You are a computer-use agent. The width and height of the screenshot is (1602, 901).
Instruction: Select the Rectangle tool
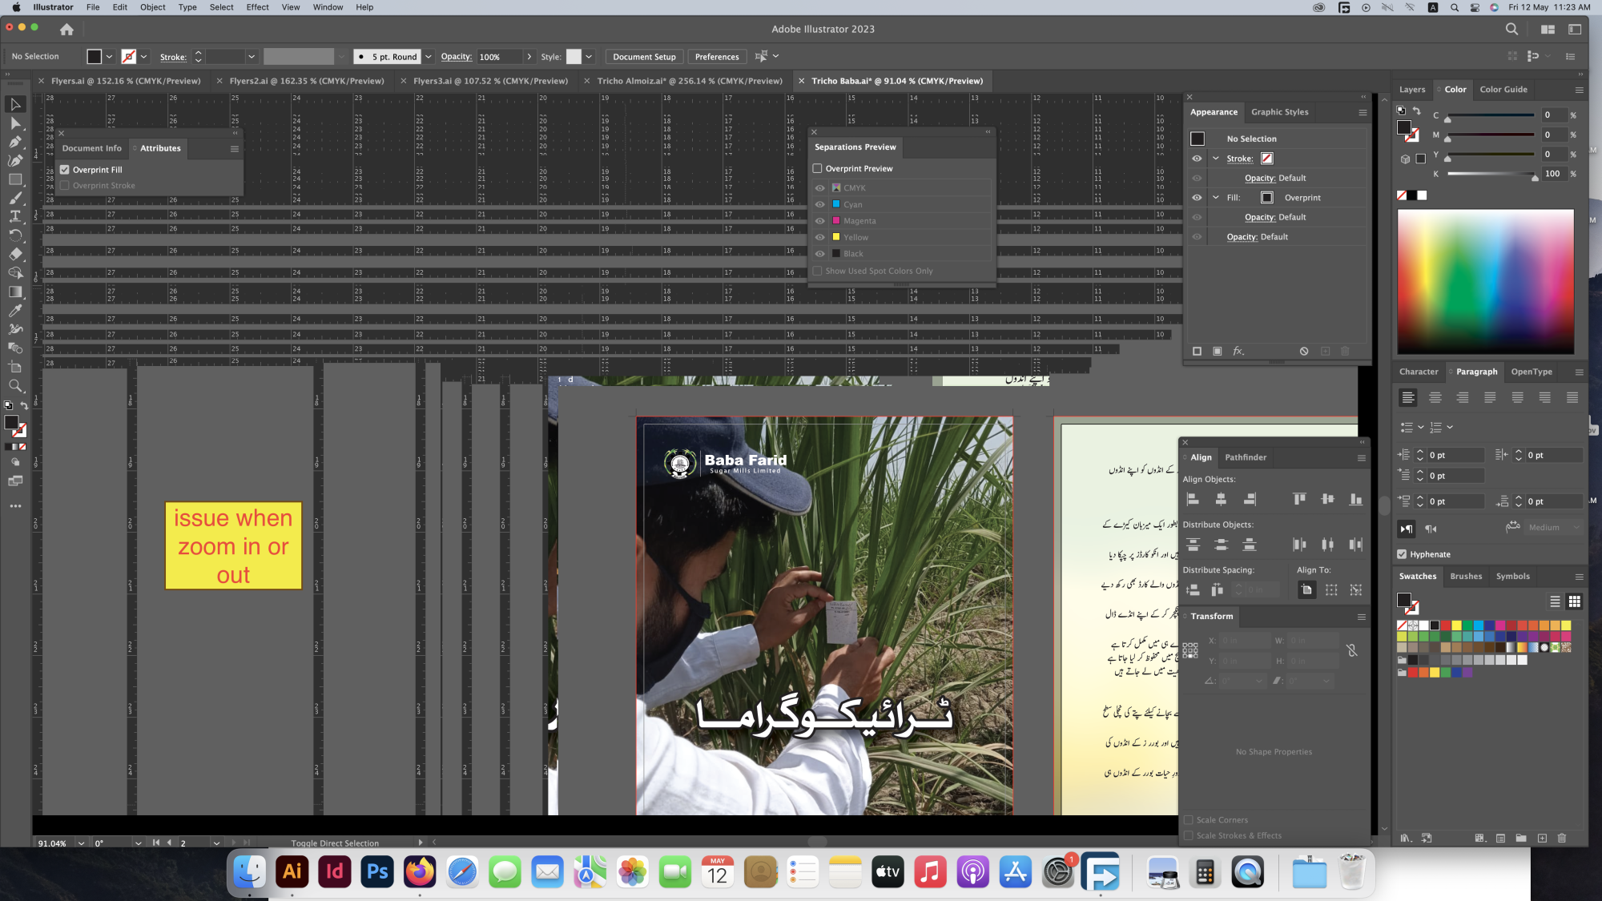15,179
